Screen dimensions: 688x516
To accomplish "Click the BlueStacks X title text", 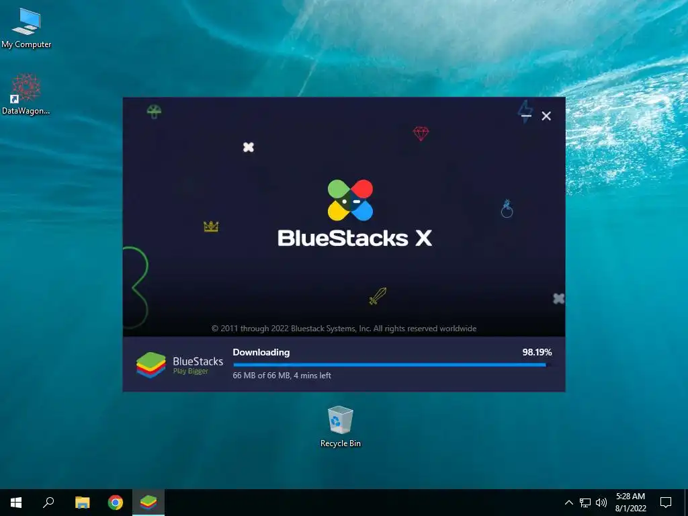I will (355, 239).
